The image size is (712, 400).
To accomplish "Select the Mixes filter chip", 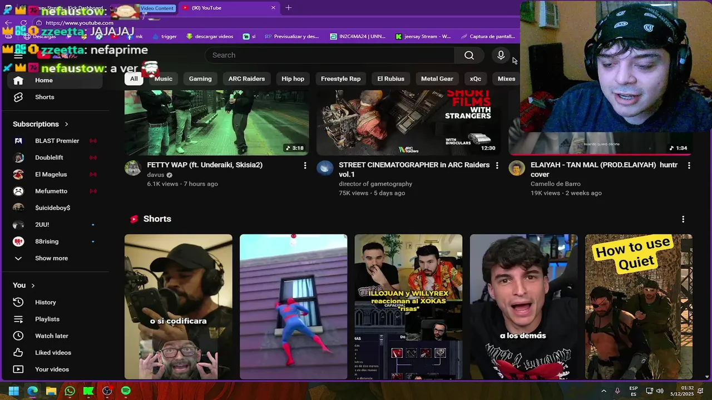I will click(506, 79).
